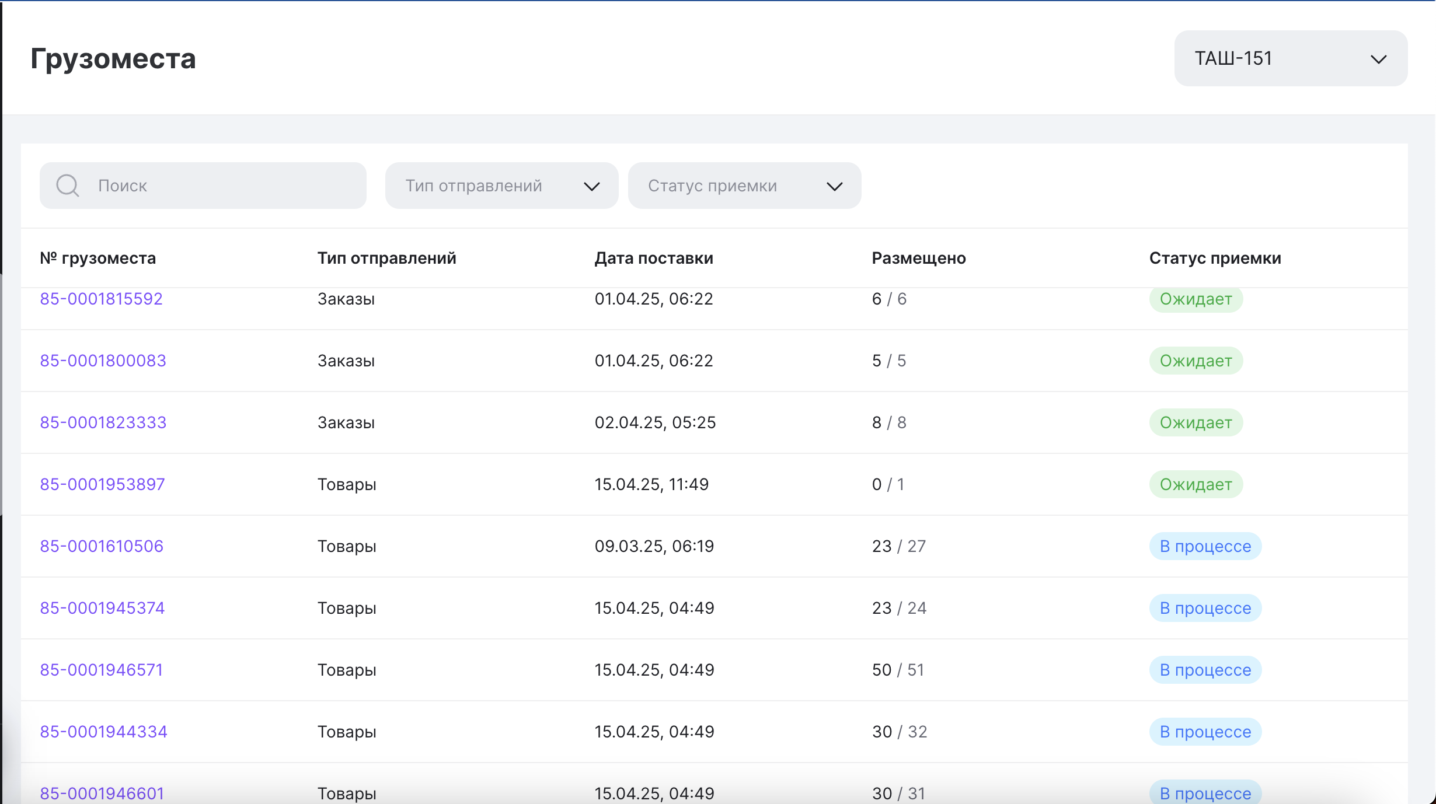Click the Дата поставки column header
The width and height of the screenshot is (1436, 804).
(x=653, y=258)
